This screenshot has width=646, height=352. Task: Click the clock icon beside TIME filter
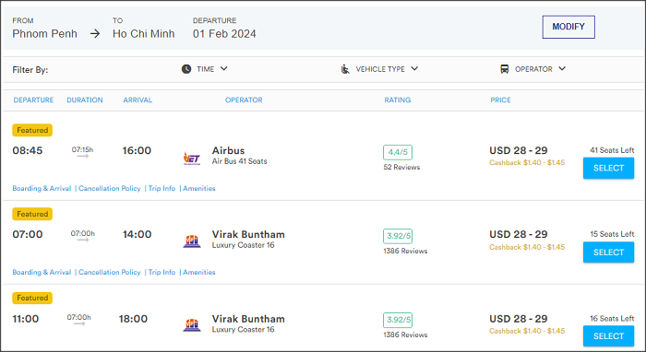click(x=186, y=69)
